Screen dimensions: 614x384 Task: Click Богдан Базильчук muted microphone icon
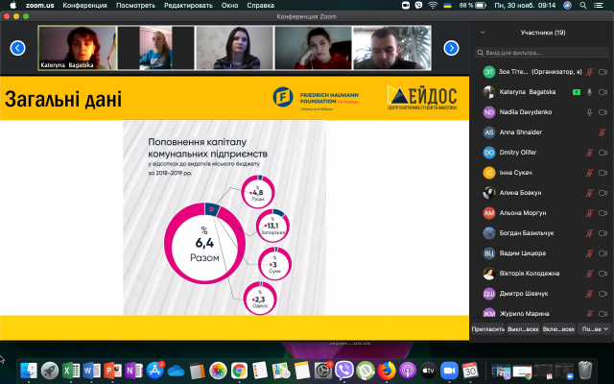tap(589, 233)
